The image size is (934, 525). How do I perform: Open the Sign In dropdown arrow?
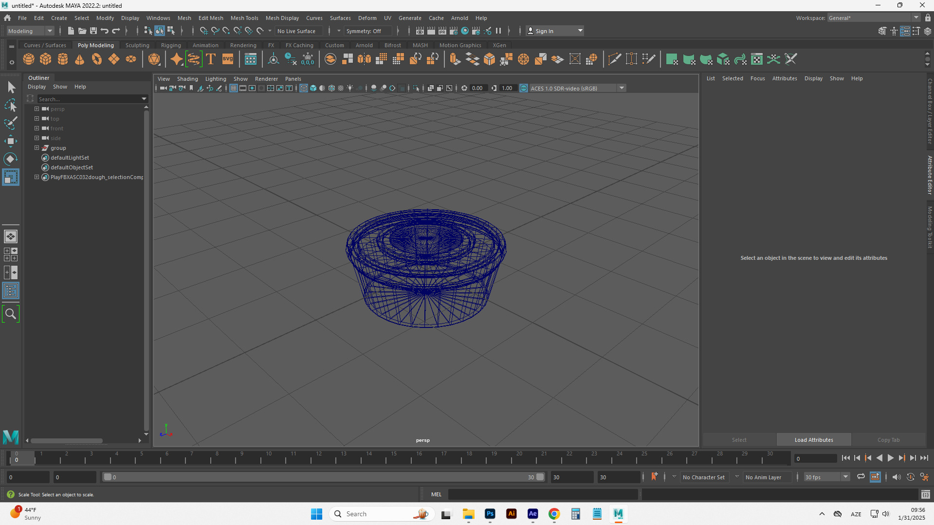pos(580,31)
